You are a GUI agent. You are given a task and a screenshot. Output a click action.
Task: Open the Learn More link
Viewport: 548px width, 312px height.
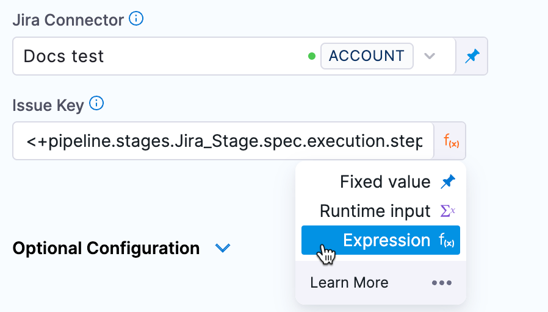pos(349,283)
